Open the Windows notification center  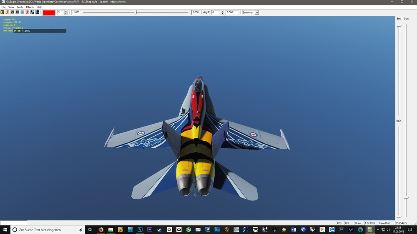point(410,230)
